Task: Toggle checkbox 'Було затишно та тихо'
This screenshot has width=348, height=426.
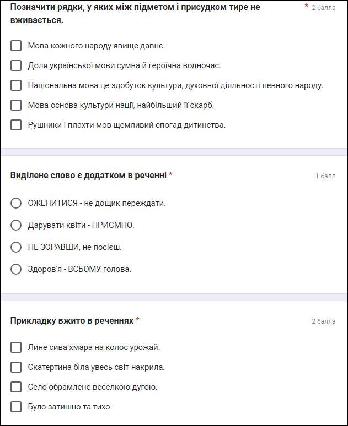Action: coord(16,407)
